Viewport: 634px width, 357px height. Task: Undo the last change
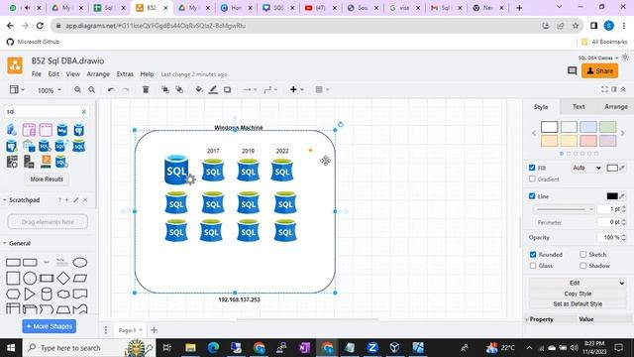click(x=111, y=90)
